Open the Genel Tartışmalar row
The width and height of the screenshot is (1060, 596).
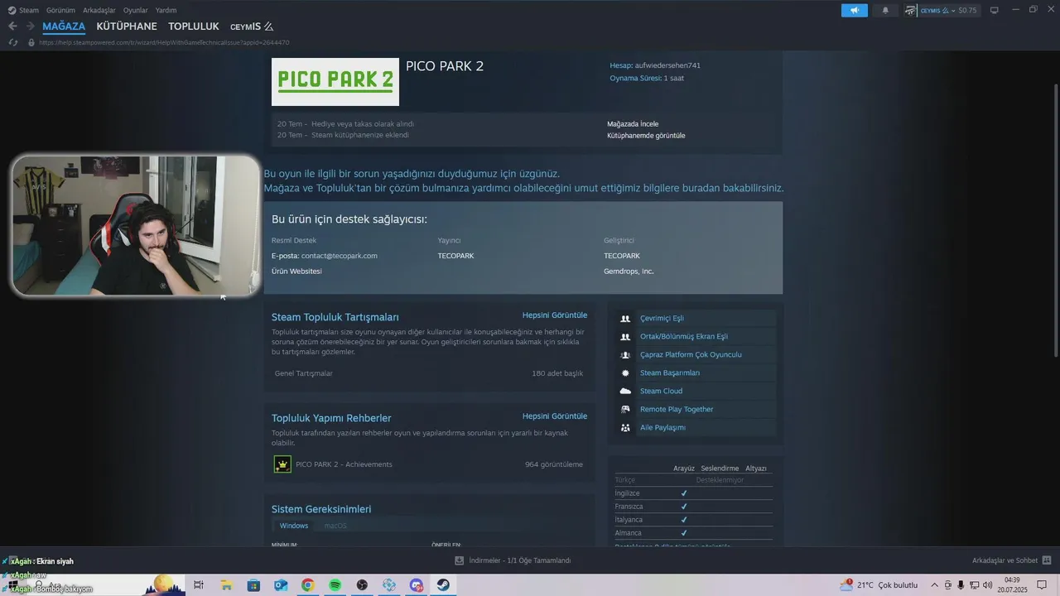[x=429, y=373]
